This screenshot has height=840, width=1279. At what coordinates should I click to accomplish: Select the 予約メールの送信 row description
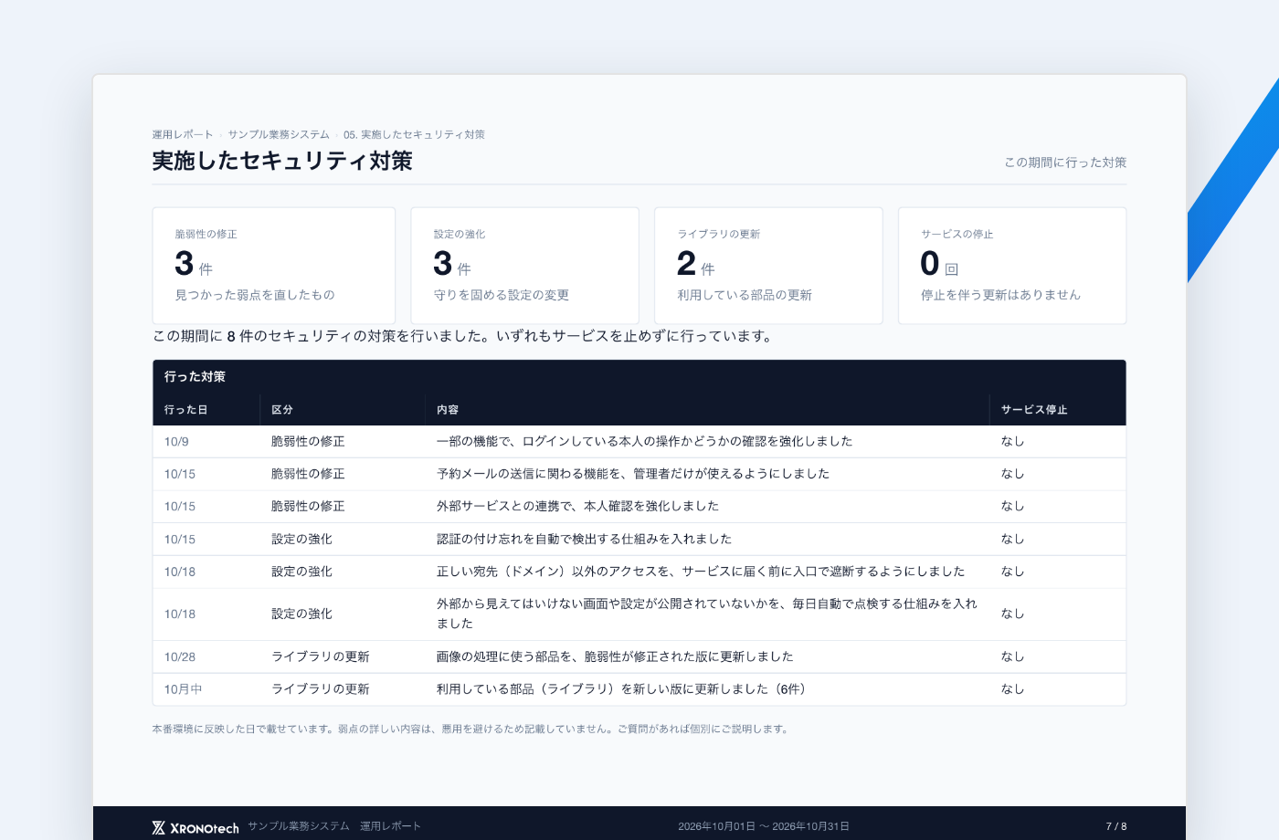point(633,474)
